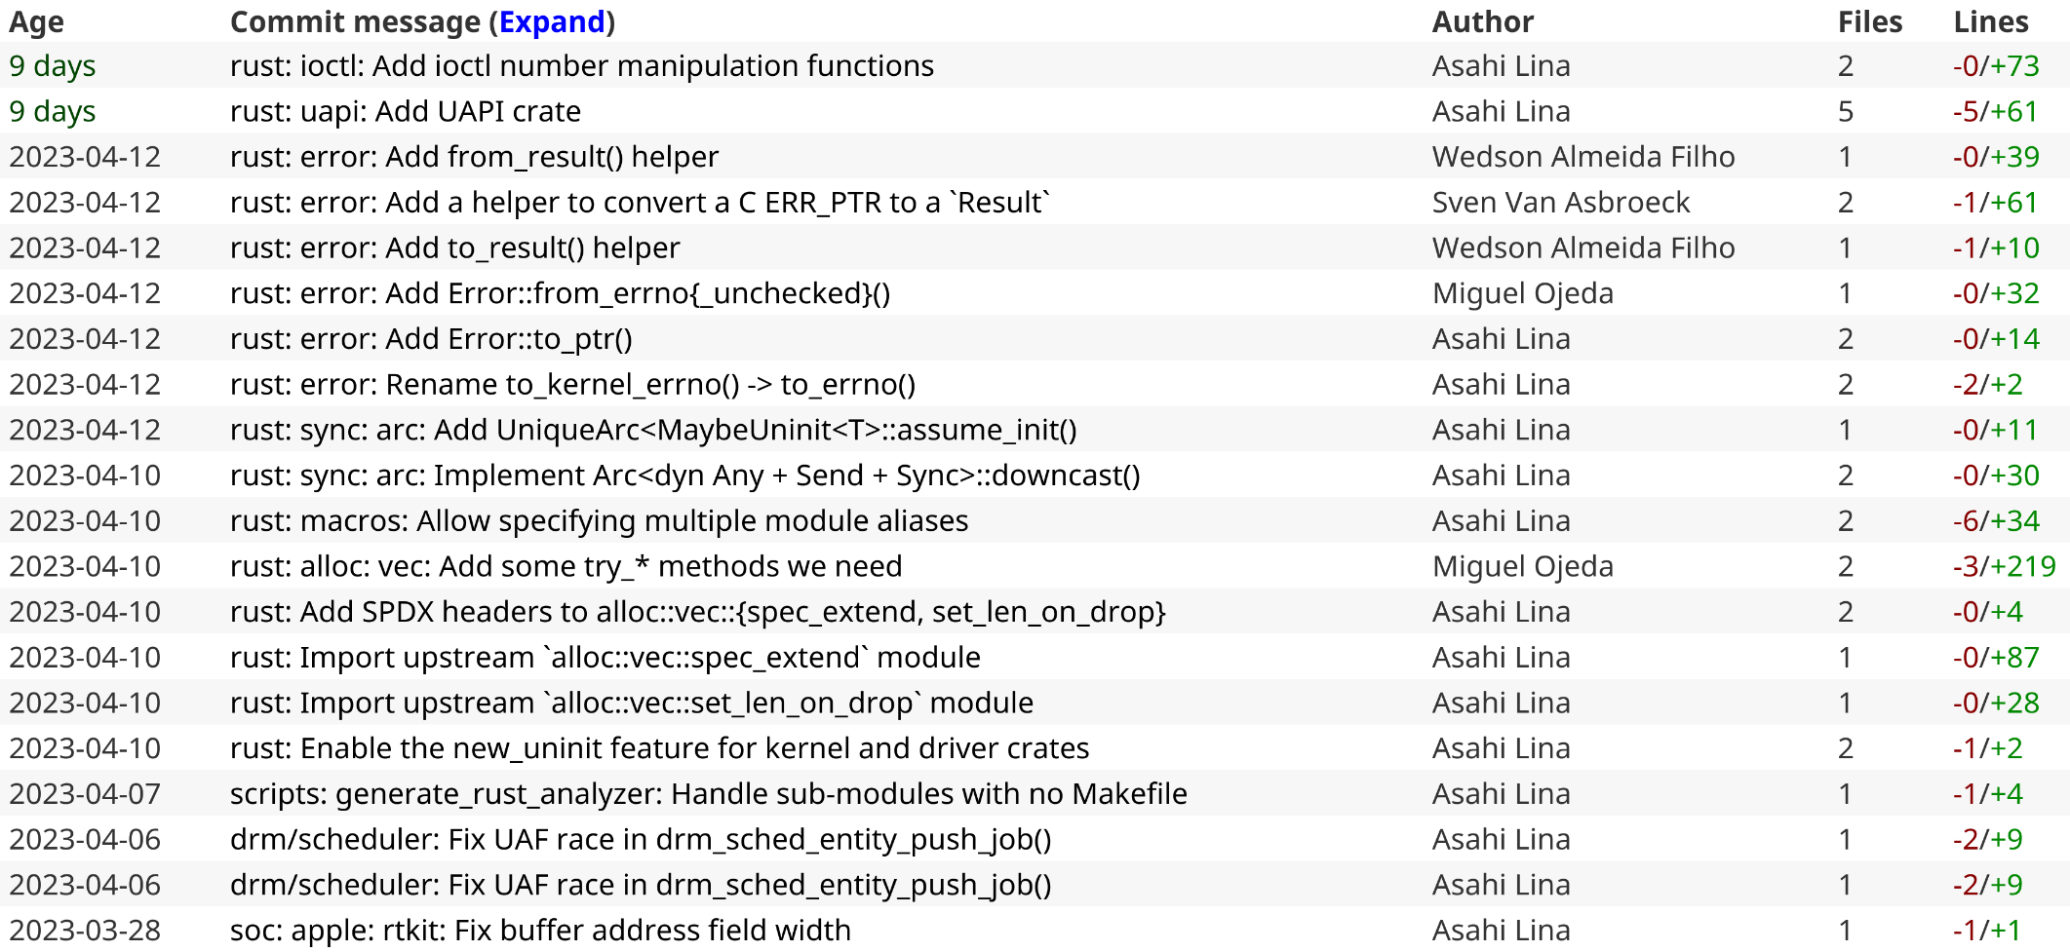This screenshot has width=2070, height=952.
Task: Click the '-1/+1' lines value
Action: pyautogui.click(x=1987, y=931)
